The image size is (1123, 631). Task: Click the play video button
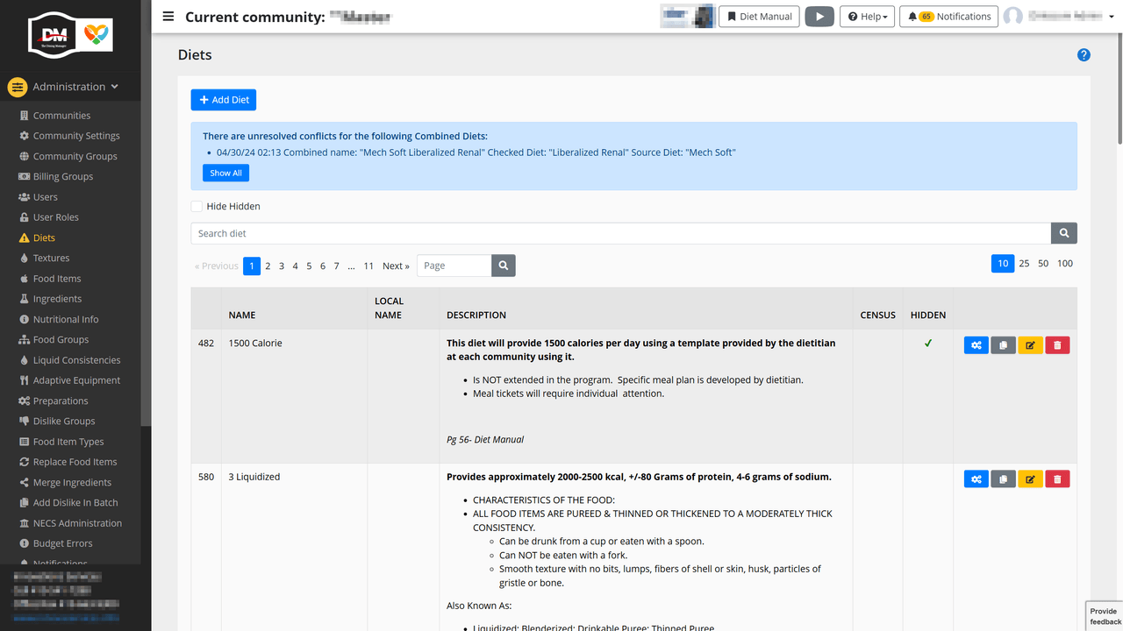coord(819,17)
